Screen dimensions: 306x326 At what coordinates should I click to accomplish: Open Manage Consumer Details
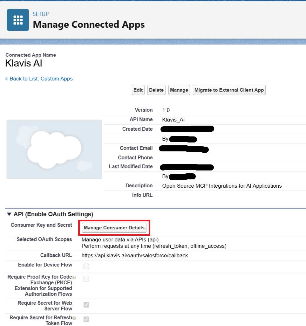(114, 228)
